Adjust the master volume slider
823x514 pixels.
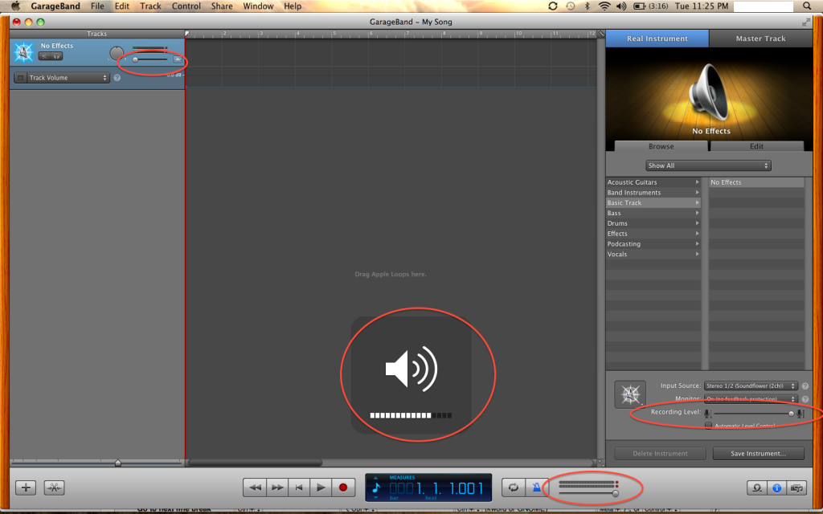(x=589, y=494)
